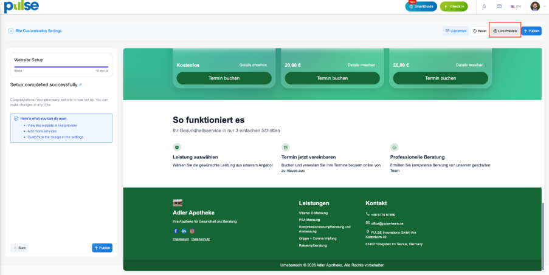Click the edit pencil beside Setup completed successfully

[x=80, y=84]
